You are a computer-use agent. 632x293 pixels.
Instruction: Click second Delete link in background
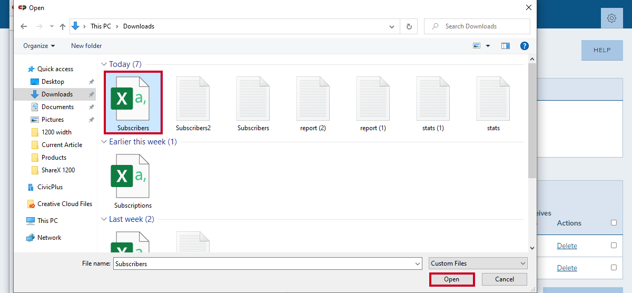tap(567, 268)
